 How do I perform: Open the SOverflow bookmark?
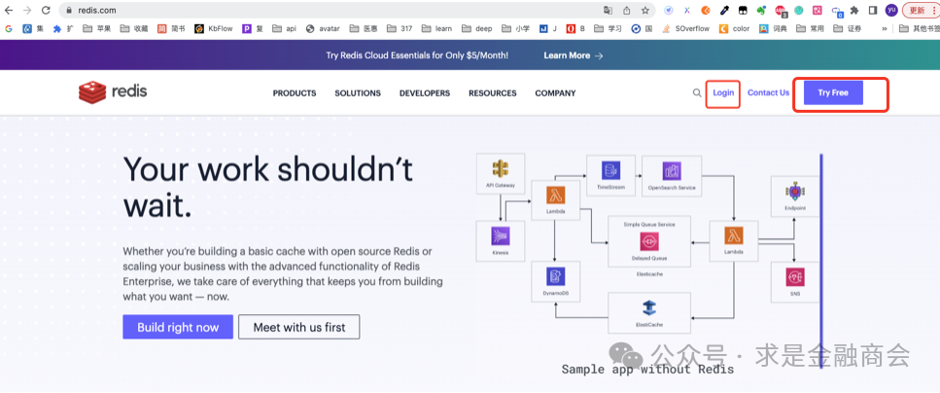[686, 28]
